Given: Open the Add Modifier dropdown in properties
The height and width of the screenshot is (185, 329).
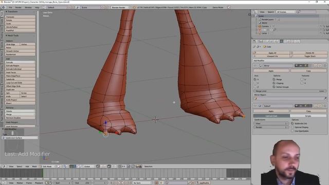Looking at the screenshot, I should pos(290,61).
